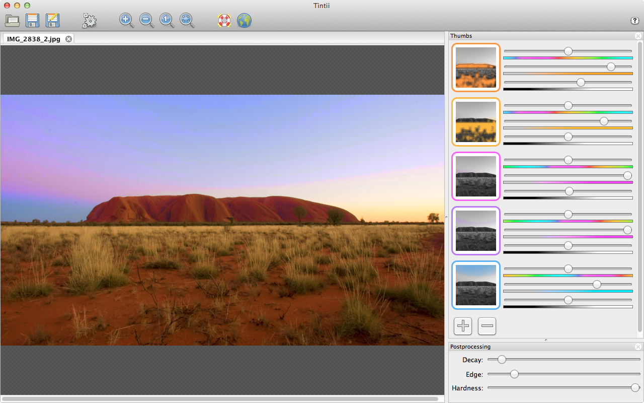The image size is (644, 403).
Task: Remove a thumb with minus button
Action: pyautogui.click(x=487, y=326)
